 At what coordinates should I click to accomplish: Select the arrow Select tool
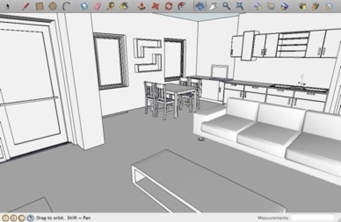pyautogui.click(x=8, y=6)
